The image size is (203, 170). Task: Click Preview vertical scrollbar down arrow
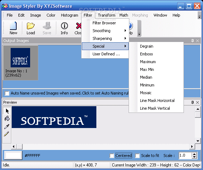click(x=198, y=141)
